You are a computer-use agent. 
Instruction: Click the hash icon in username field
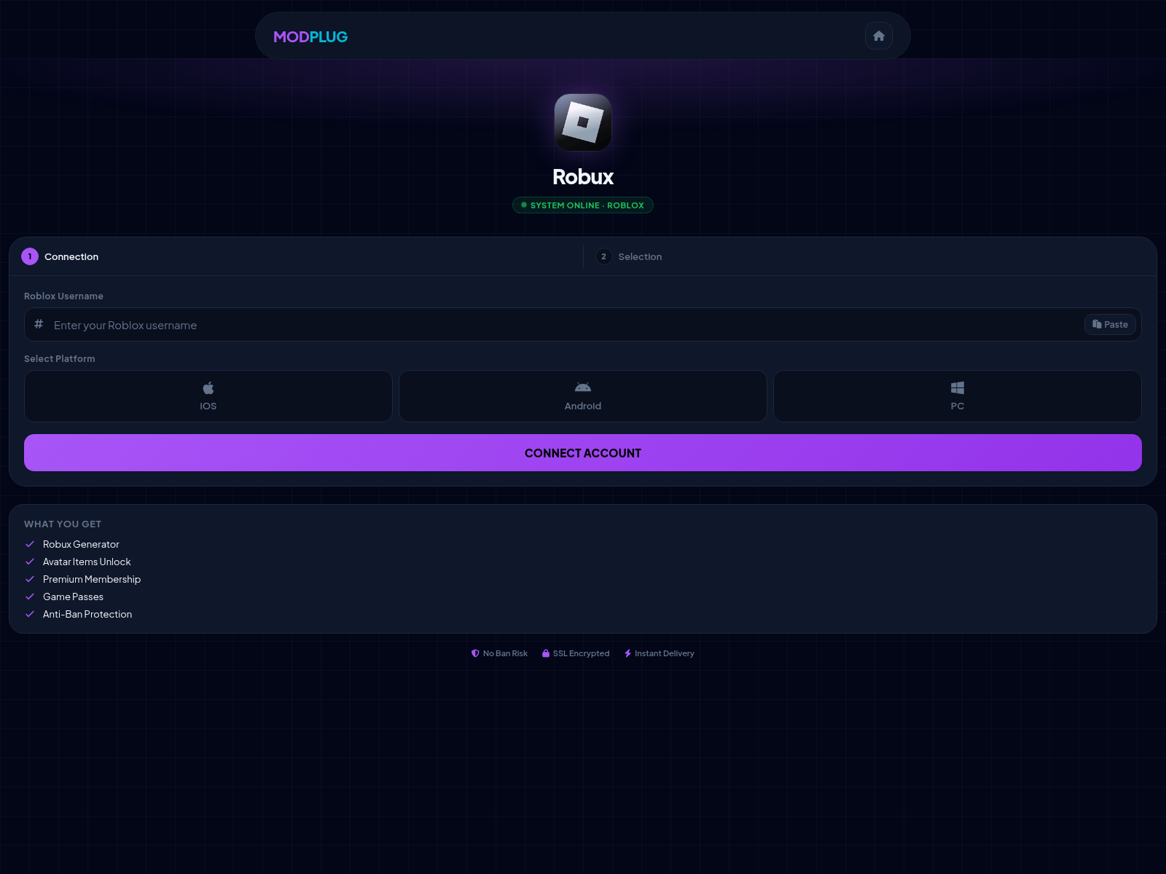(39, 324)
